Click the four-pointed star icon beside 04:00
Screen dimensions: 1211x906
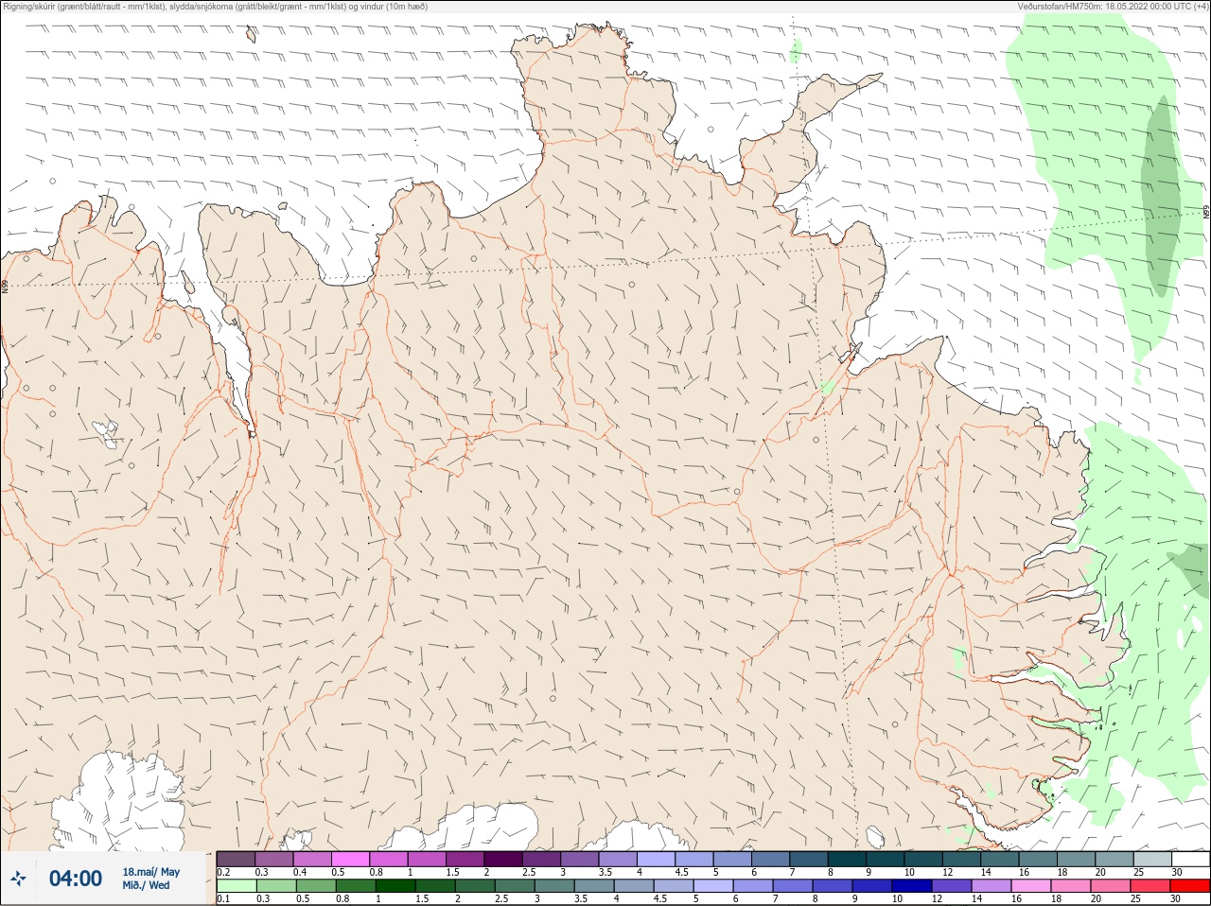pyautogui.click(x=18, y=879)
